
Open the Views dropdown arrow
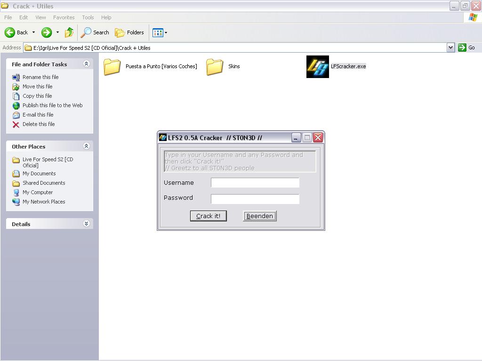click(166, 32)
